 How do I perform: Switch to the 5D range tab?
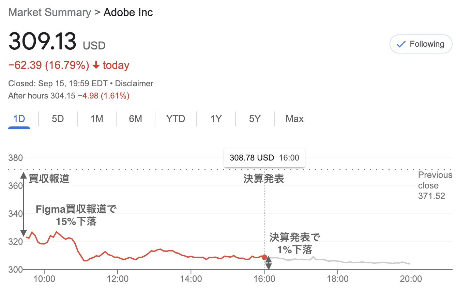click(x=58, y=119)
